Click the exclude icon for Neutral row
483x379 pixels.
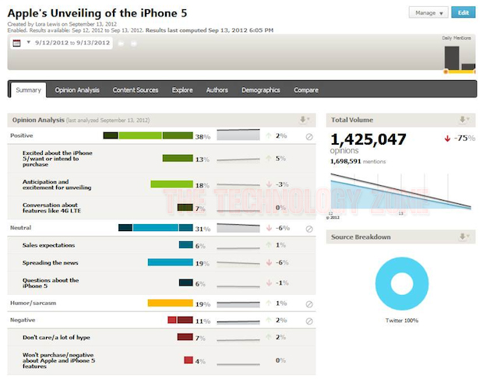tap(309, 229)
